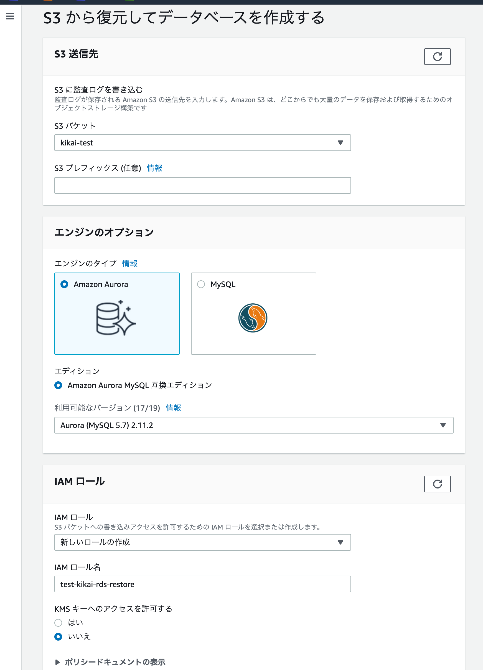Image resolution: width=483 pixels, height=670 pixels.
Task: Click the S3 プレフィックス input field
Action: point(202,185)
